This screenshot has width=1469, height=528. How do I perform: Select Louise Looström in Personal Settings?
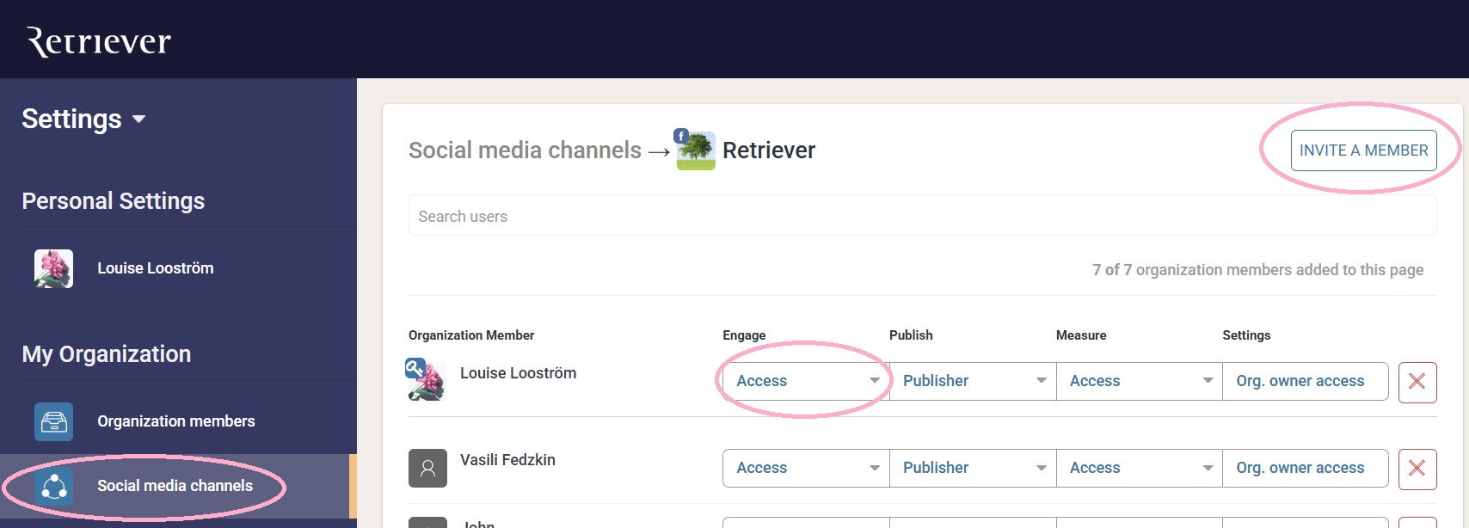pyautogui.click(x=156, y=268)
